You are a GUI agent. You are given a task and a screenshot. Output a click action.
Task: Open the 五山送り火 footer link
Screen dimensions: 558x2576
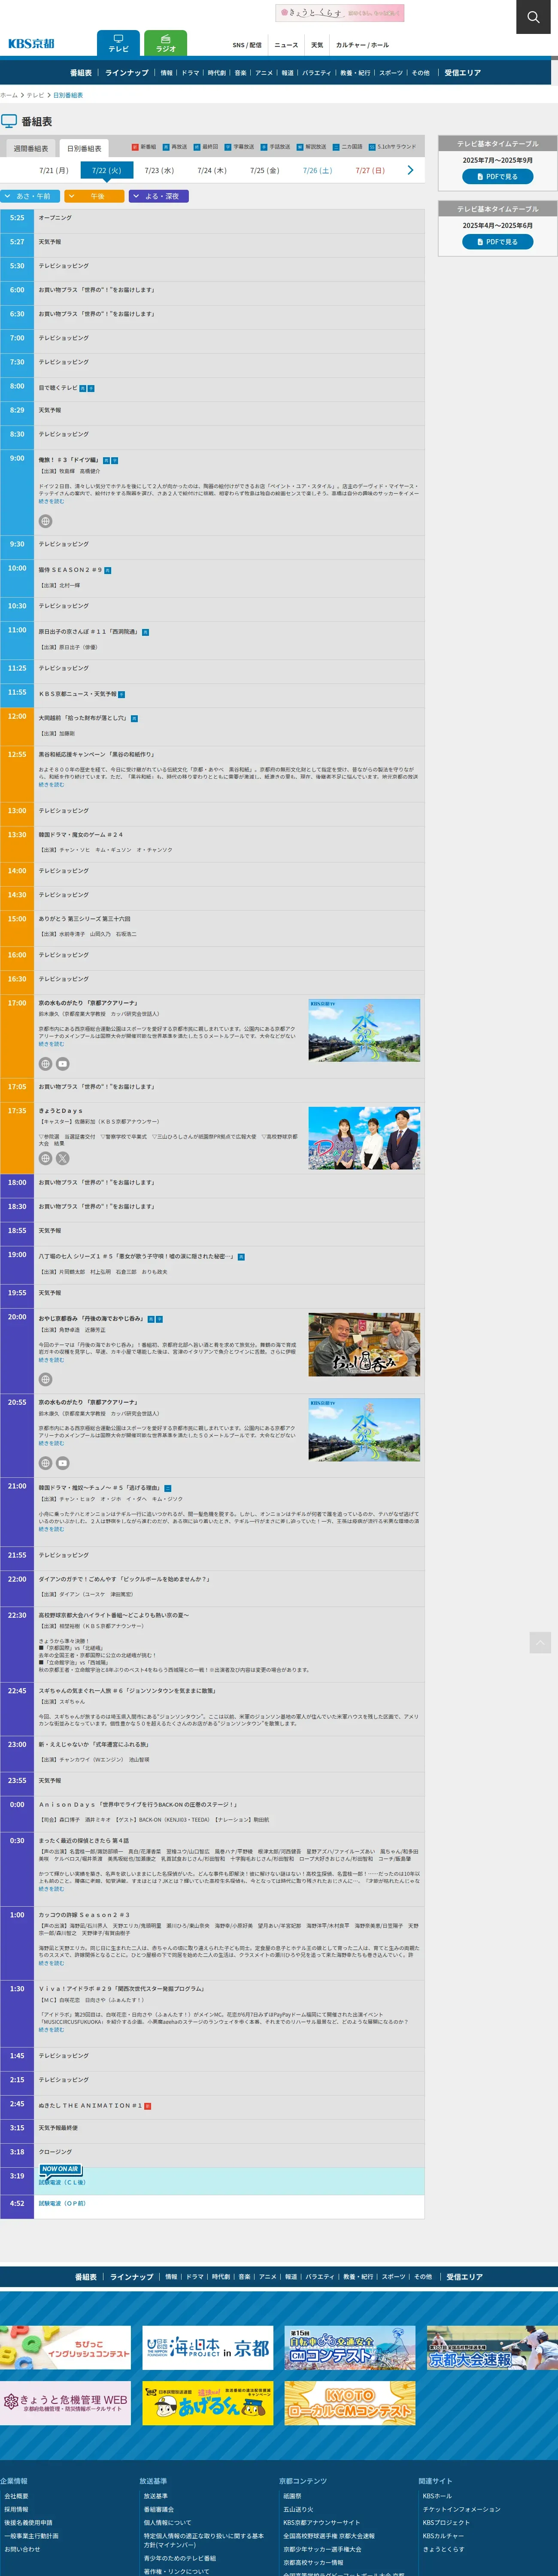298,2509
